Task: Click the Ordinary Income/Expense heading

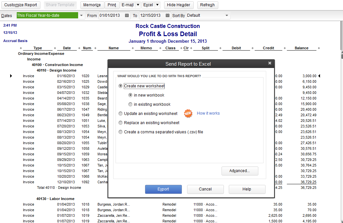Action: point(41,54)
